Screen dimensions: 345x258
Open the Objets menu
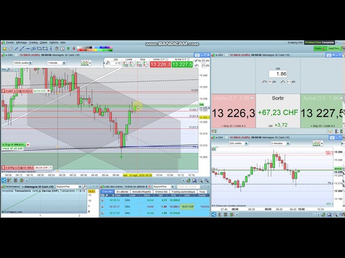pyautogui.click(x=44, y=42)
